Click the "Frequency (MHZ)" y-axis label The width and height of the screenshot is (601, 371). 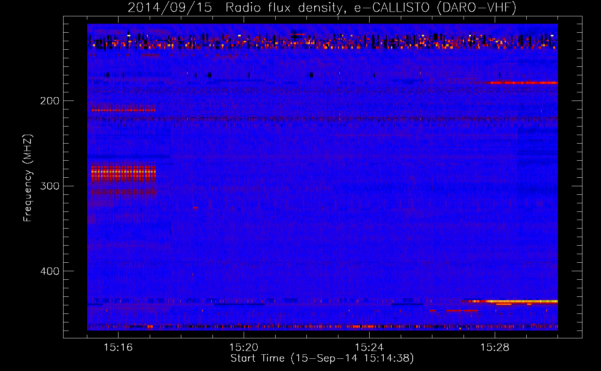tap(28, 178)
